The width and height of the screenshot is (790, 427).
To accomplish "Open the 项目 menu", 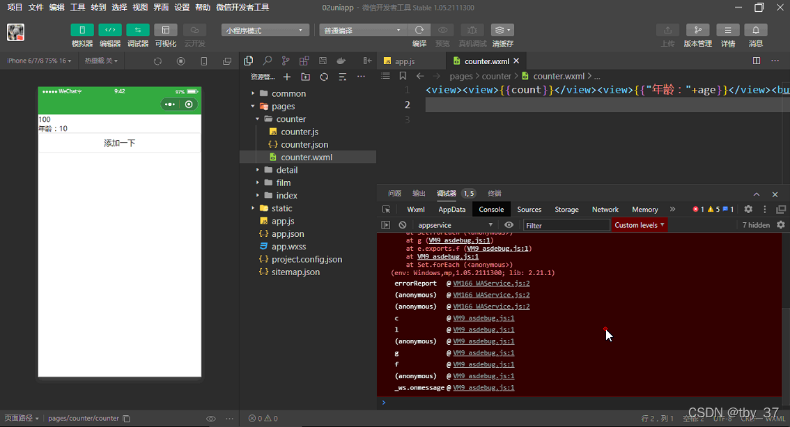I will pos(15,7).
